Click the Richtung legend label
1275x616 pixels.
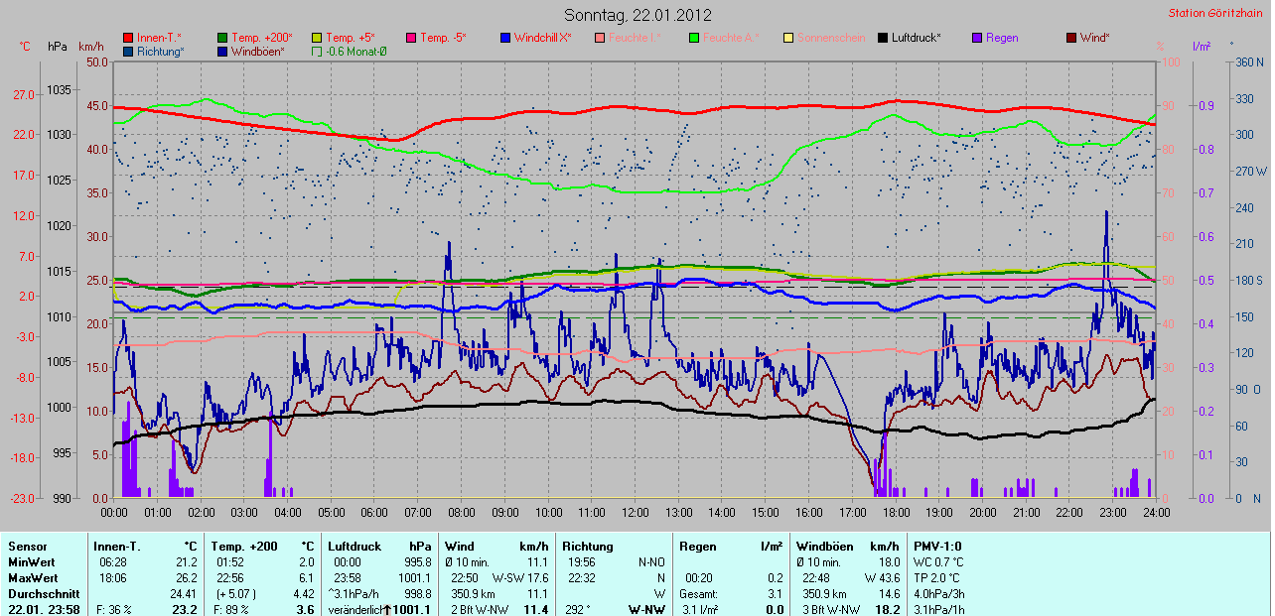point(160,52)
